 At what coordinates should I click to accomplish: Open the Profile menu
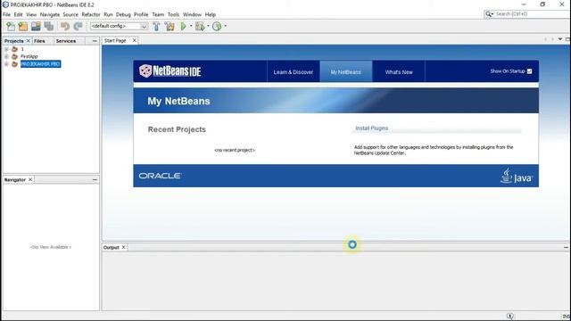point(141,14)
